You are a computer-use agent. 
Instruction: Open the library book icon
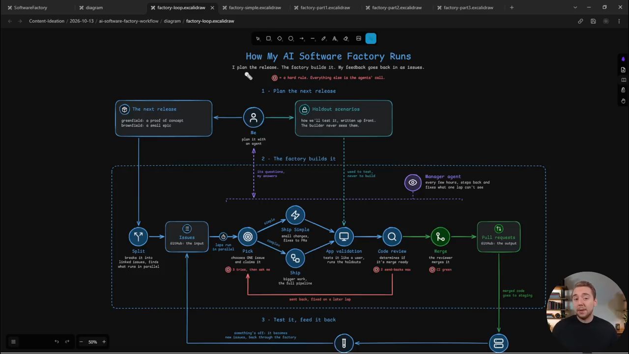point(623,80)
